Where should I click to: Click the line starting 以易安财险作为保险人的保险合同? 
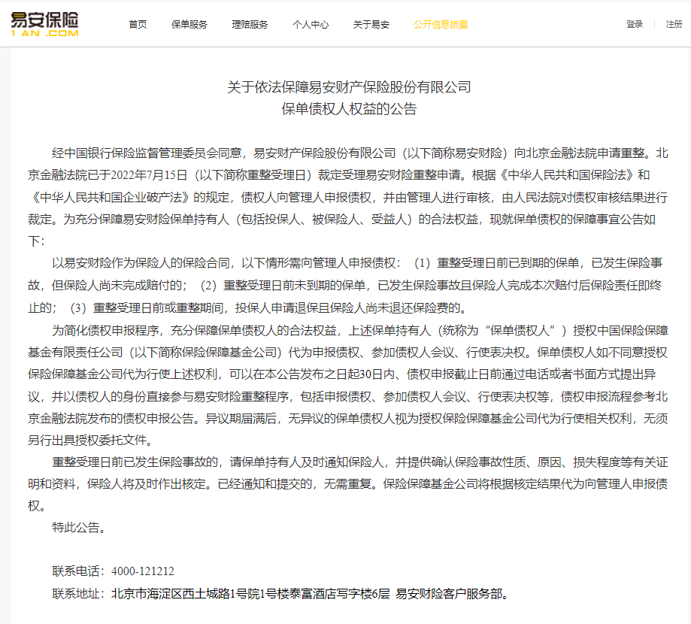(x=357, y=263)
